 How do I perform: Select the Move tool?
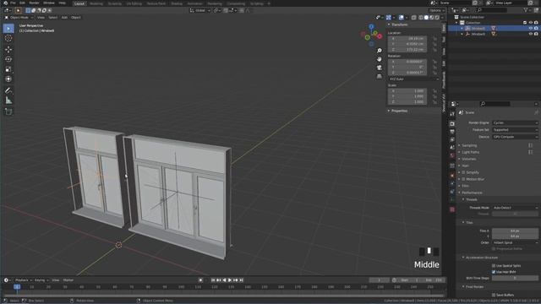pyautogui.click(x=8, y=50)
